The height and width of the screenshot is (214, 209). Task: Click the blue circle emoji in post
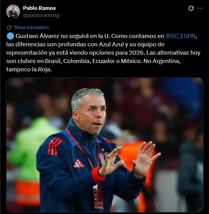point(10,36)
